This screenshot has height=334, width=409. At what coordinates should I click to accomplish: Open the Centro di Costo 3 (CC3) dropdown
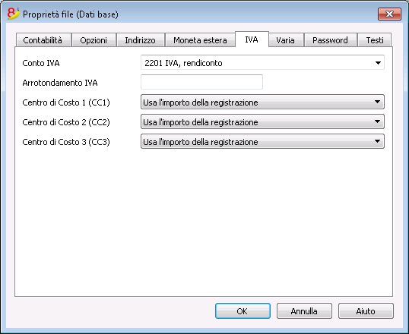click(x=262, y=141)
